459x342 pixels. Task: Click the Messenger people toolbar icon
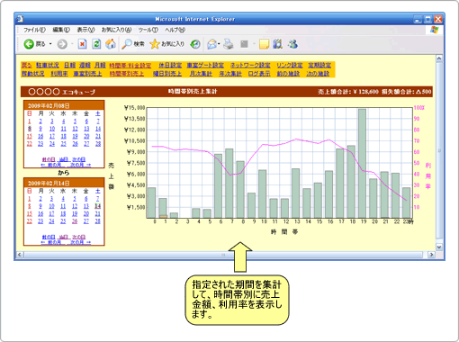point(292,44)
